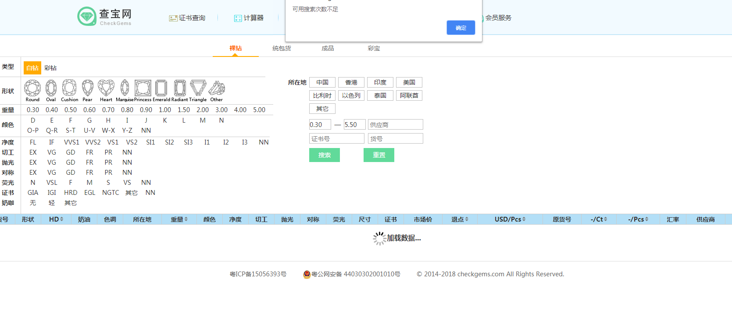Select the Triangle shape icon
This screenshot has width=732, height=335.
pos(198,88)
